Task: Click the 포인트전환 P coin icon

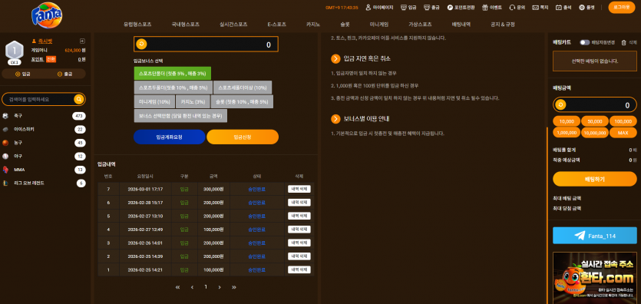Action: [x=450, y=8]
